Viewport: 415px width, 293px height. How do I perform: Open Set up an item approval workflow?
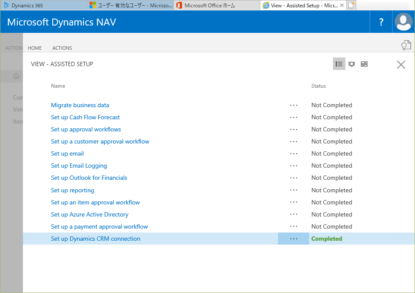point(95,203)
